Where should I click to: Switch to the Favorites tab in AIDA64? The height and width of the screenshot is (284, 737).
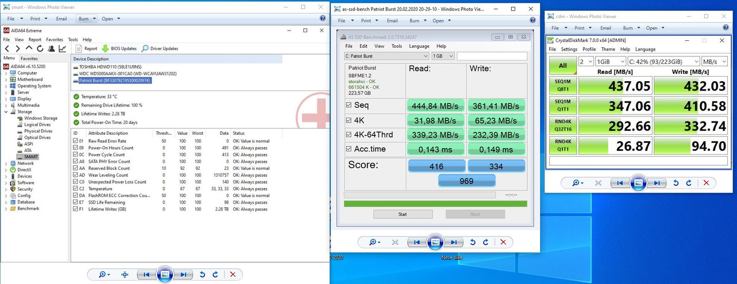29,58
